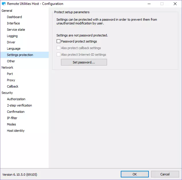Viewport: 182px width, 180px height.
Task: Go to Service state settings
Action: 16,30
